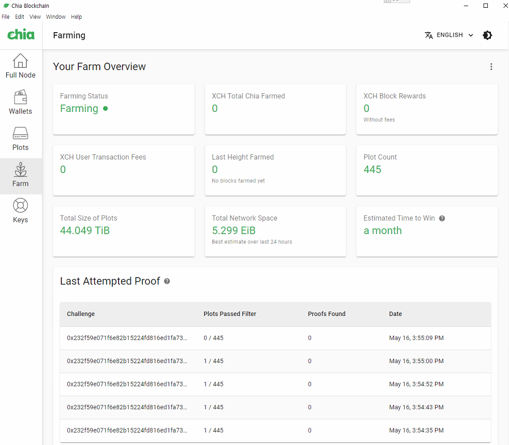The height and width of the screenshot is (445, 509).
Task: Open Farm Overview three-dot menu
Action: click(x=491, y=67)
